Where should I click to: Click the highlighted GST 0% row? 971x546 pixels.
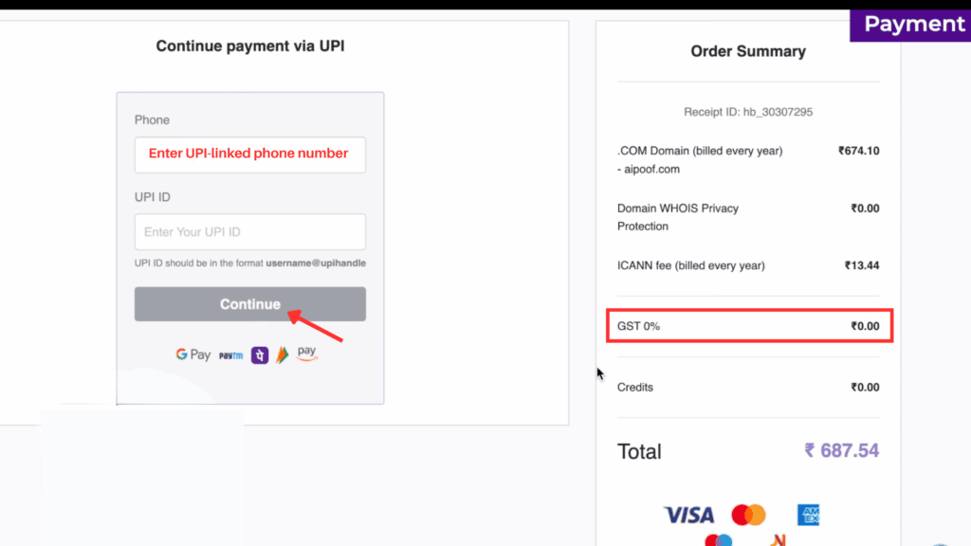pyautogui.click(x=749, y=325)
